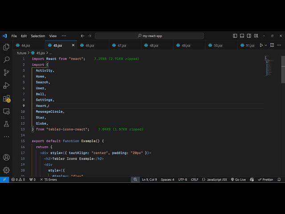Toggle the primary side bar layout button
This screenshot has height=214, width=285.
pyautogui.click(x=235, y=36)
